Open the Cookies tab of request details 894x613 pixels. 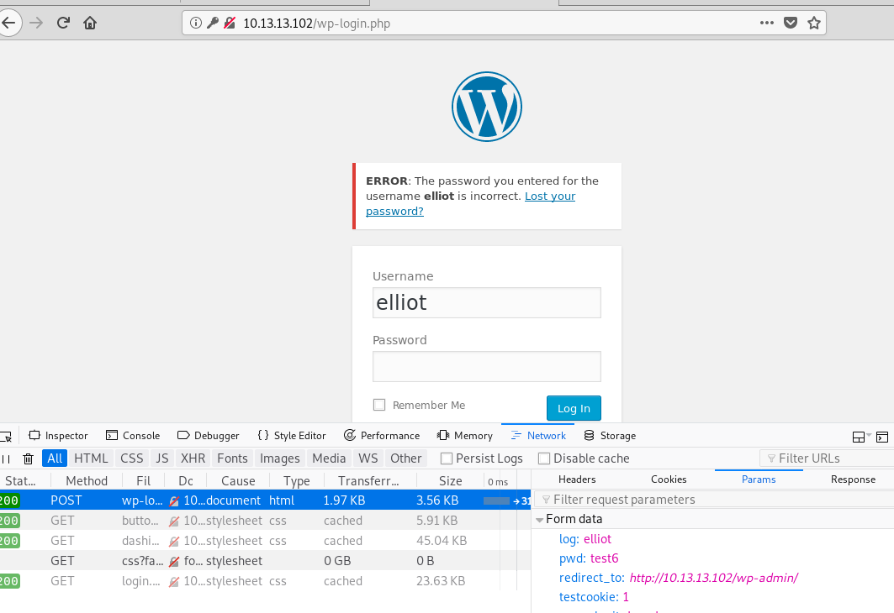669,479
